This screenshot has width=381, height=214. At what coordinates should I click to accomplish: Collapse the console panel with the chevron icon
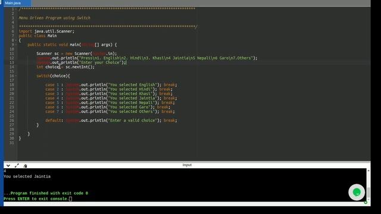click(8, 166)
